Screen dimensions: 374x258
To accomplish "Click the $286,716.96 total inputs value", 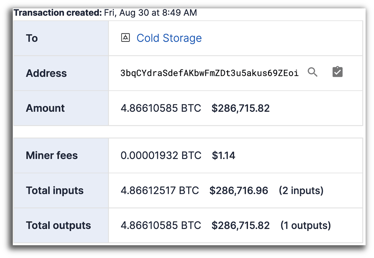I will coord(239,190).
